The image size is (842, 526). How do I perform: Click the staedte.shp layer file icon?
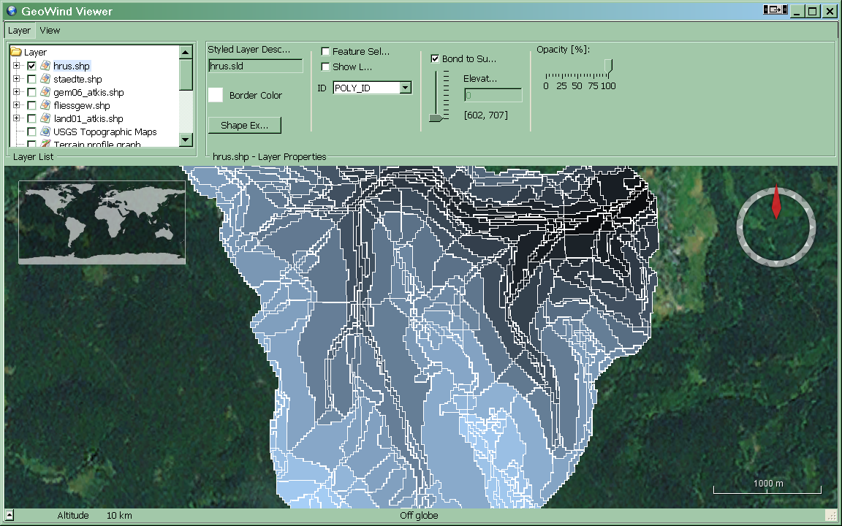click(45, 79)
